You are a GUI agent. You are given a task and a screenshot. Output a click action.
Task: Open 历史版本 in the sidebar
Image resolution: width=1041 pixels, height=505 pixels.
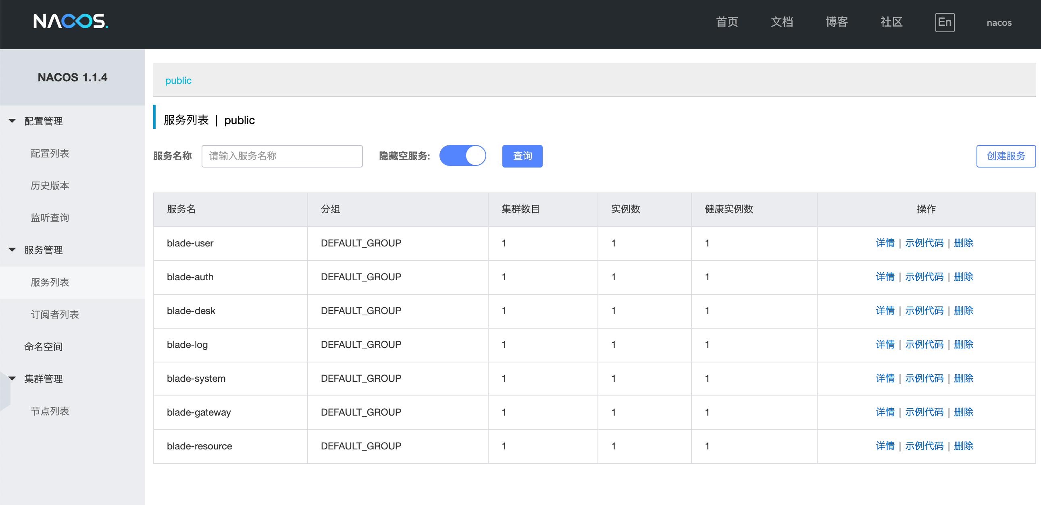pos(50,186)
